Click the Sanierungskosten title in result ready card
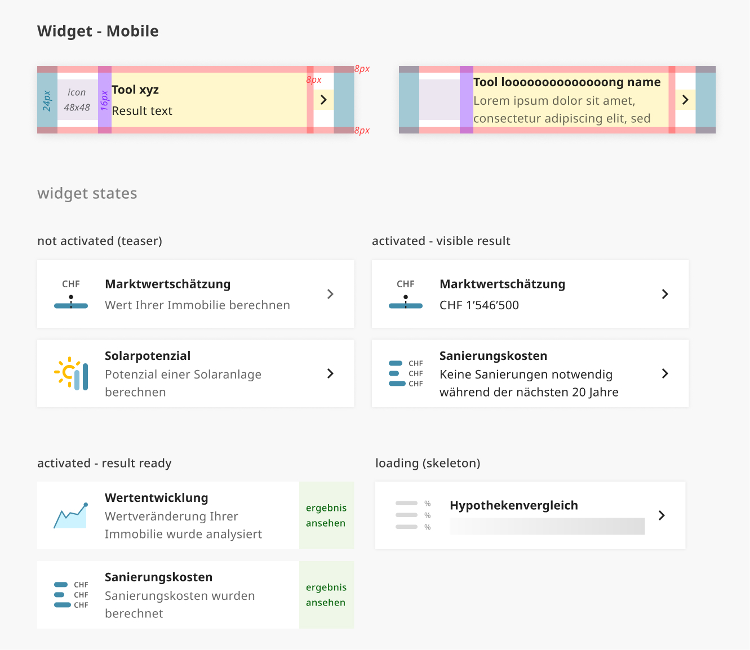 (x=159, y=577)
